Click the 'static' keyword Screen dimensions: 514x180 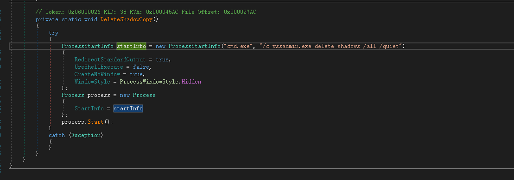(71, 19)
